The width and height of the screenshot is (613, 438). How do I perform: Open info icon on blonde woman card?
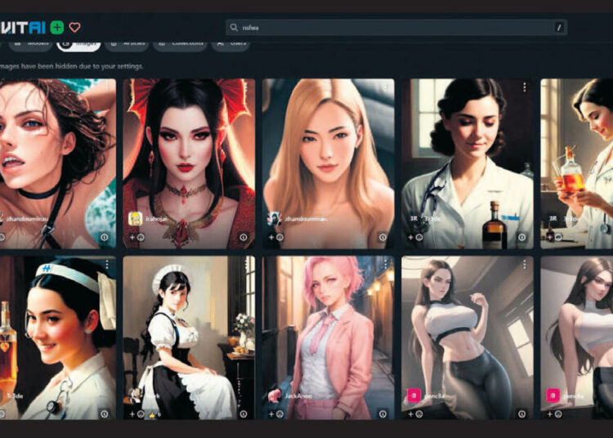pos(383,237)
